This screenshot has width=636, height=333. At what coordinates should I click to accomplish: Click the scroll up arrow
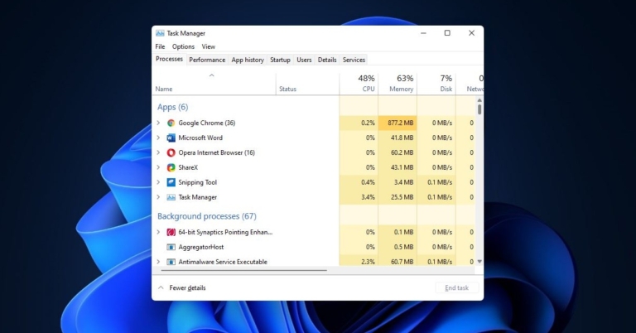click(479, 99)
